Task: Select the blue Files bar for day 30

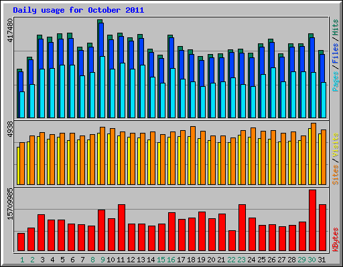Action: point(312,55)
